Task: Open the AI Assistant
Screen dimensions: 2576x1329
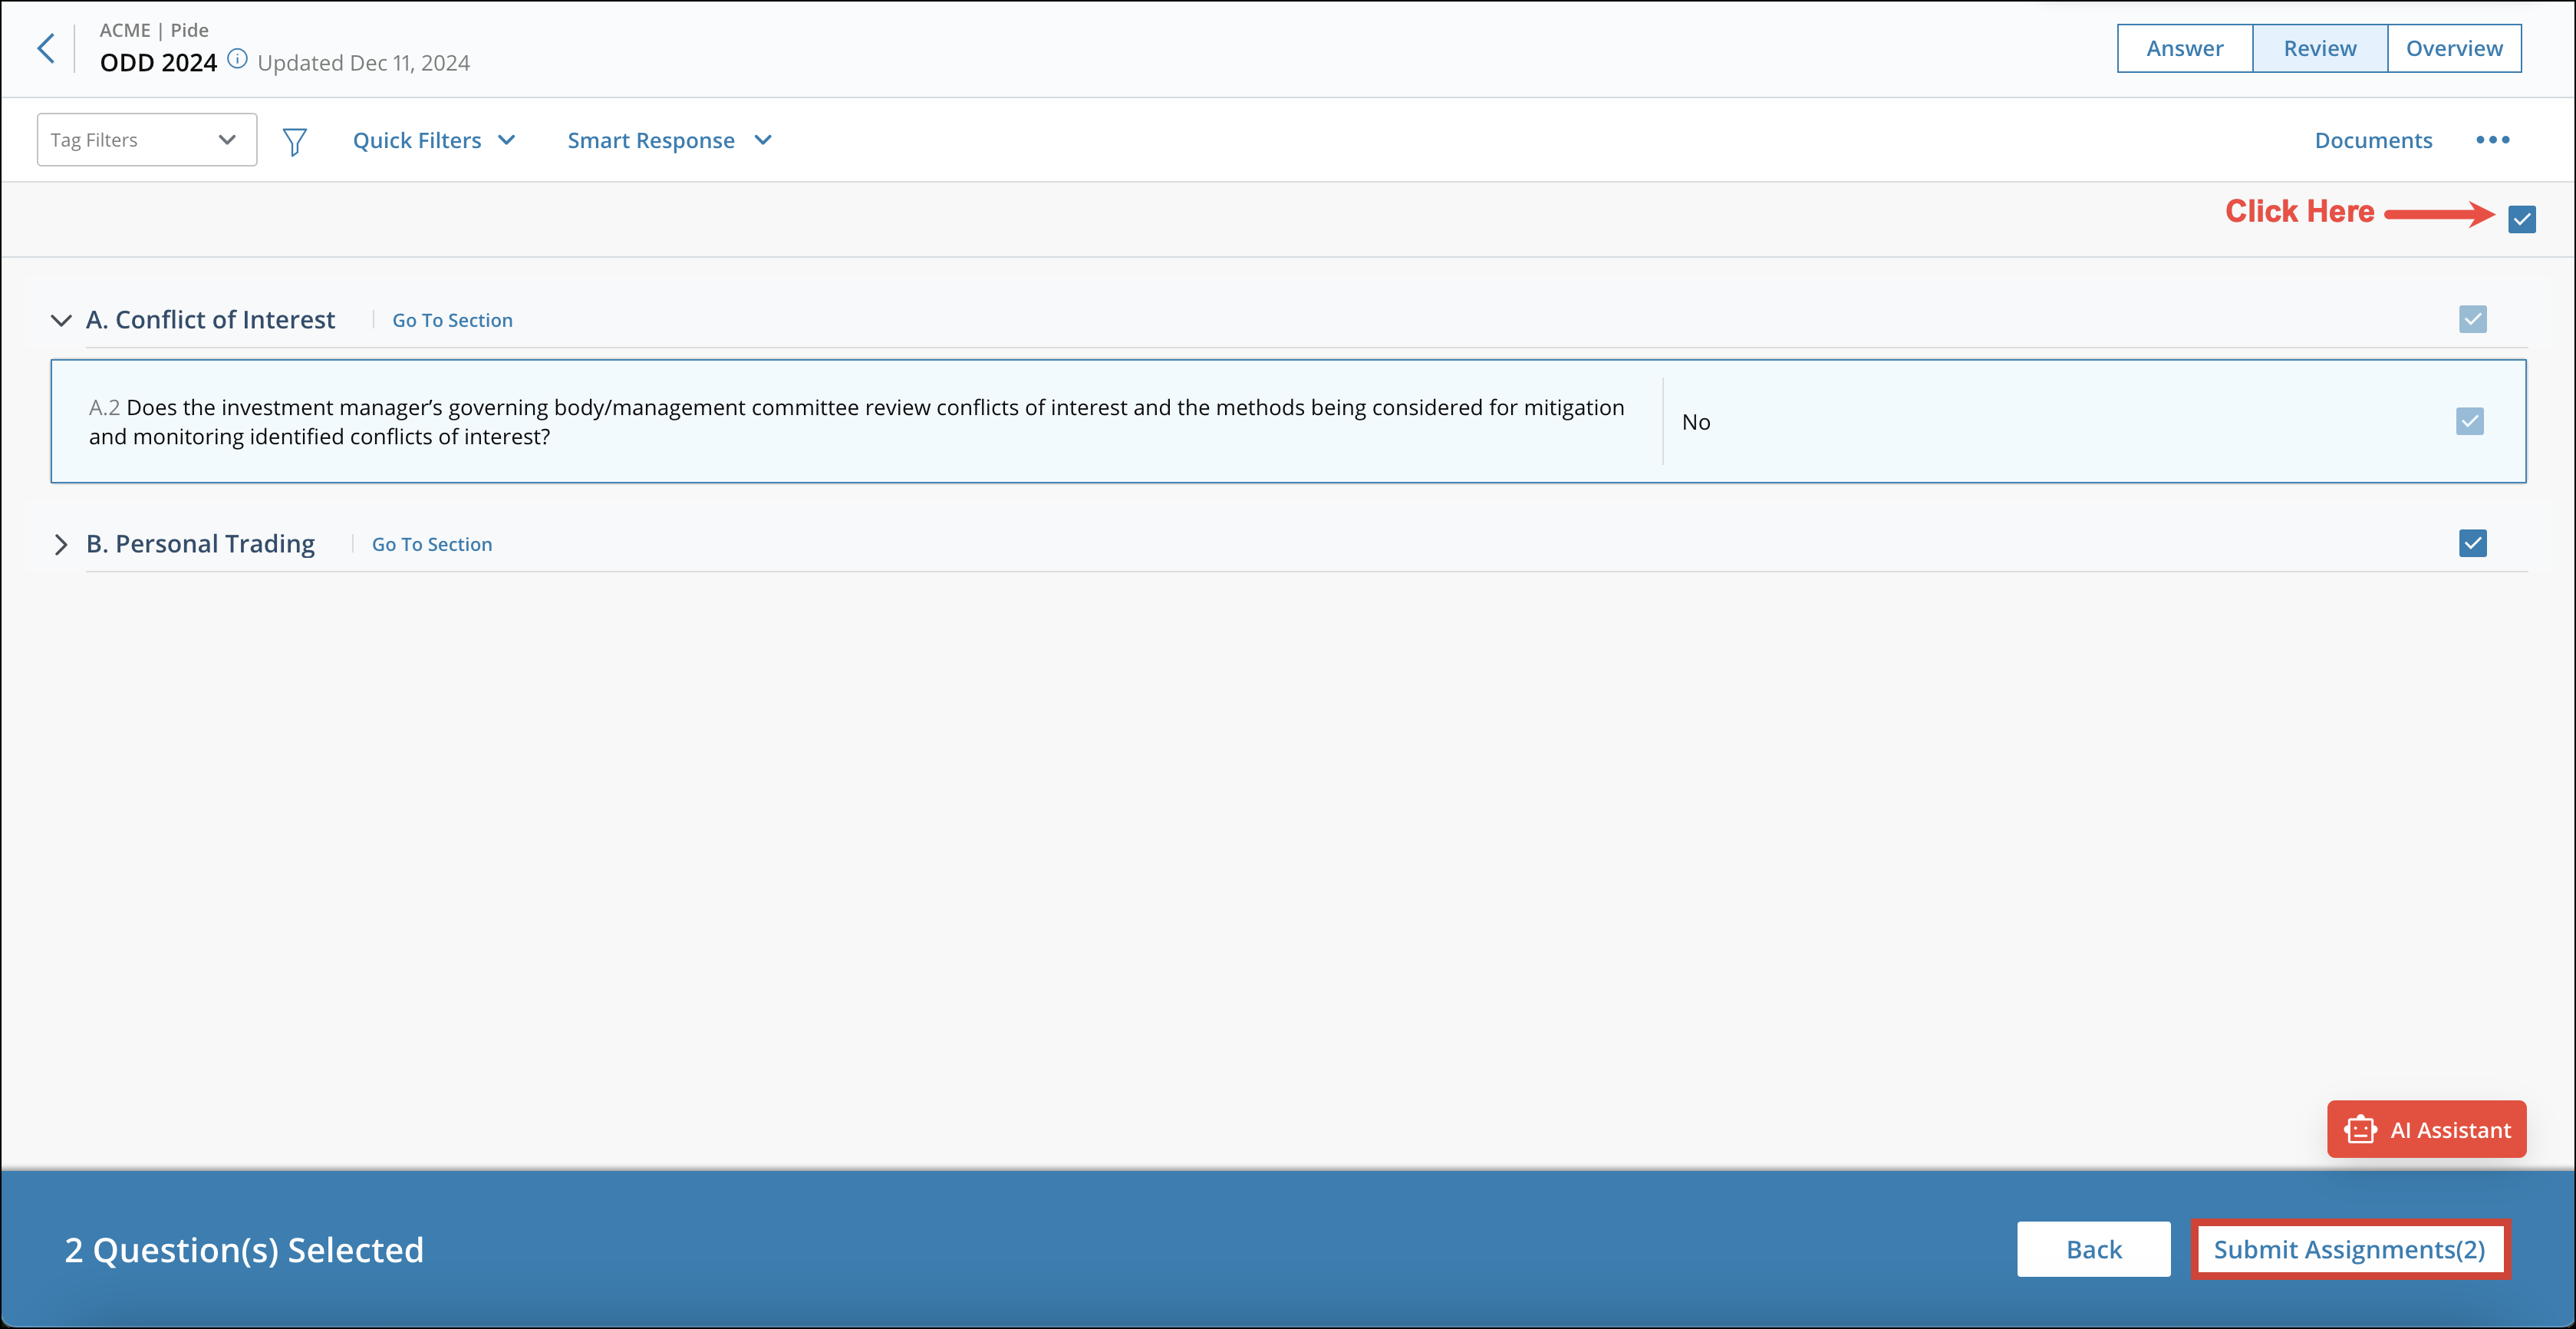Action: click(2426, 1129)
